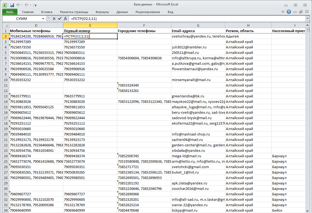
Task: Open the Name Box function list dropdown
Action: click(x=43, y=19)
